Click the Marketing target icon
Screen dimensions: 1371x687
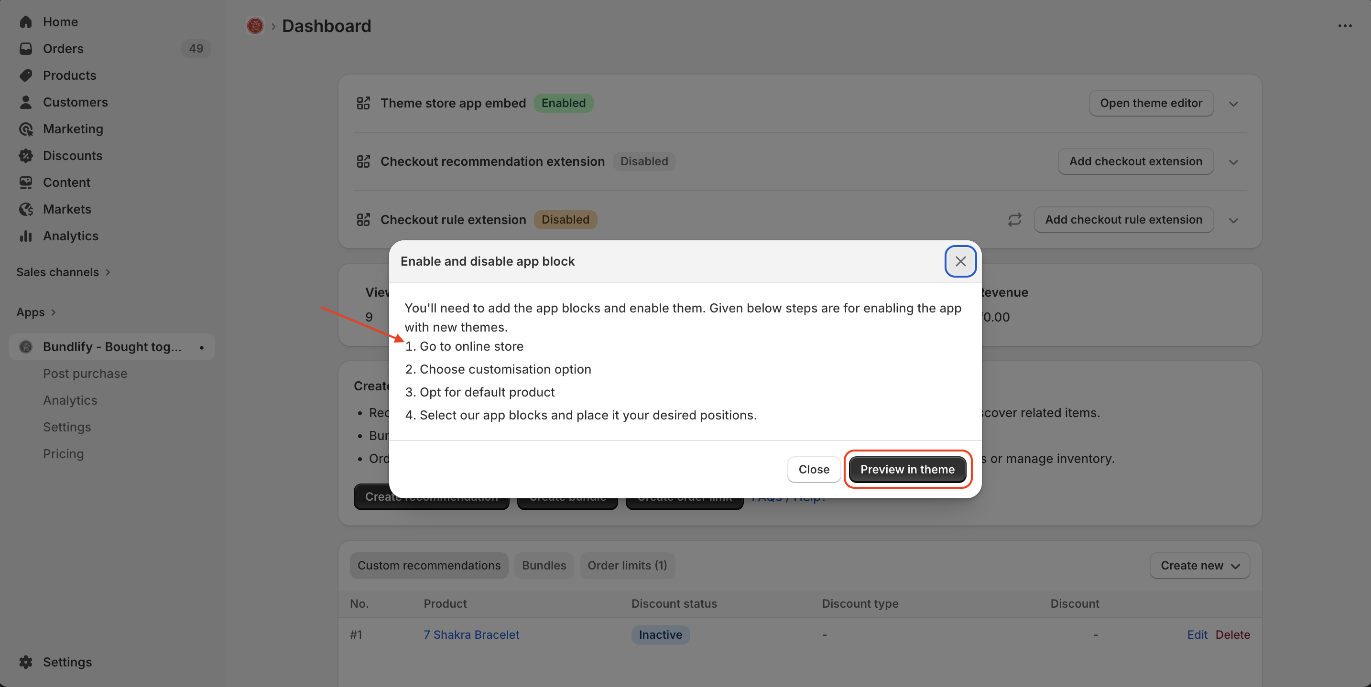(25, 129)
